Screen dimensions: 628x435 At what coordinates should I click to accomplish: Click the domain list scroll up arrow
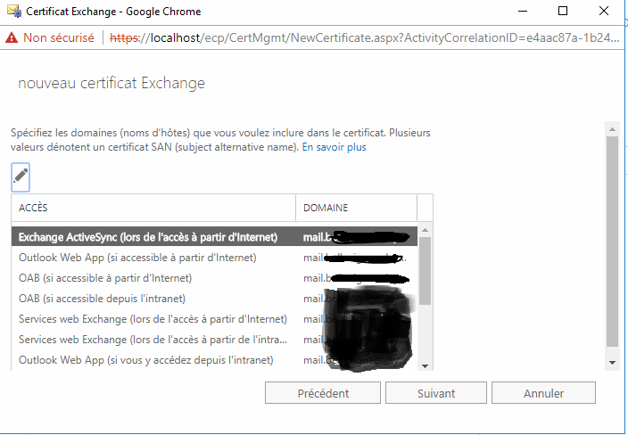(x=425, y=230)
